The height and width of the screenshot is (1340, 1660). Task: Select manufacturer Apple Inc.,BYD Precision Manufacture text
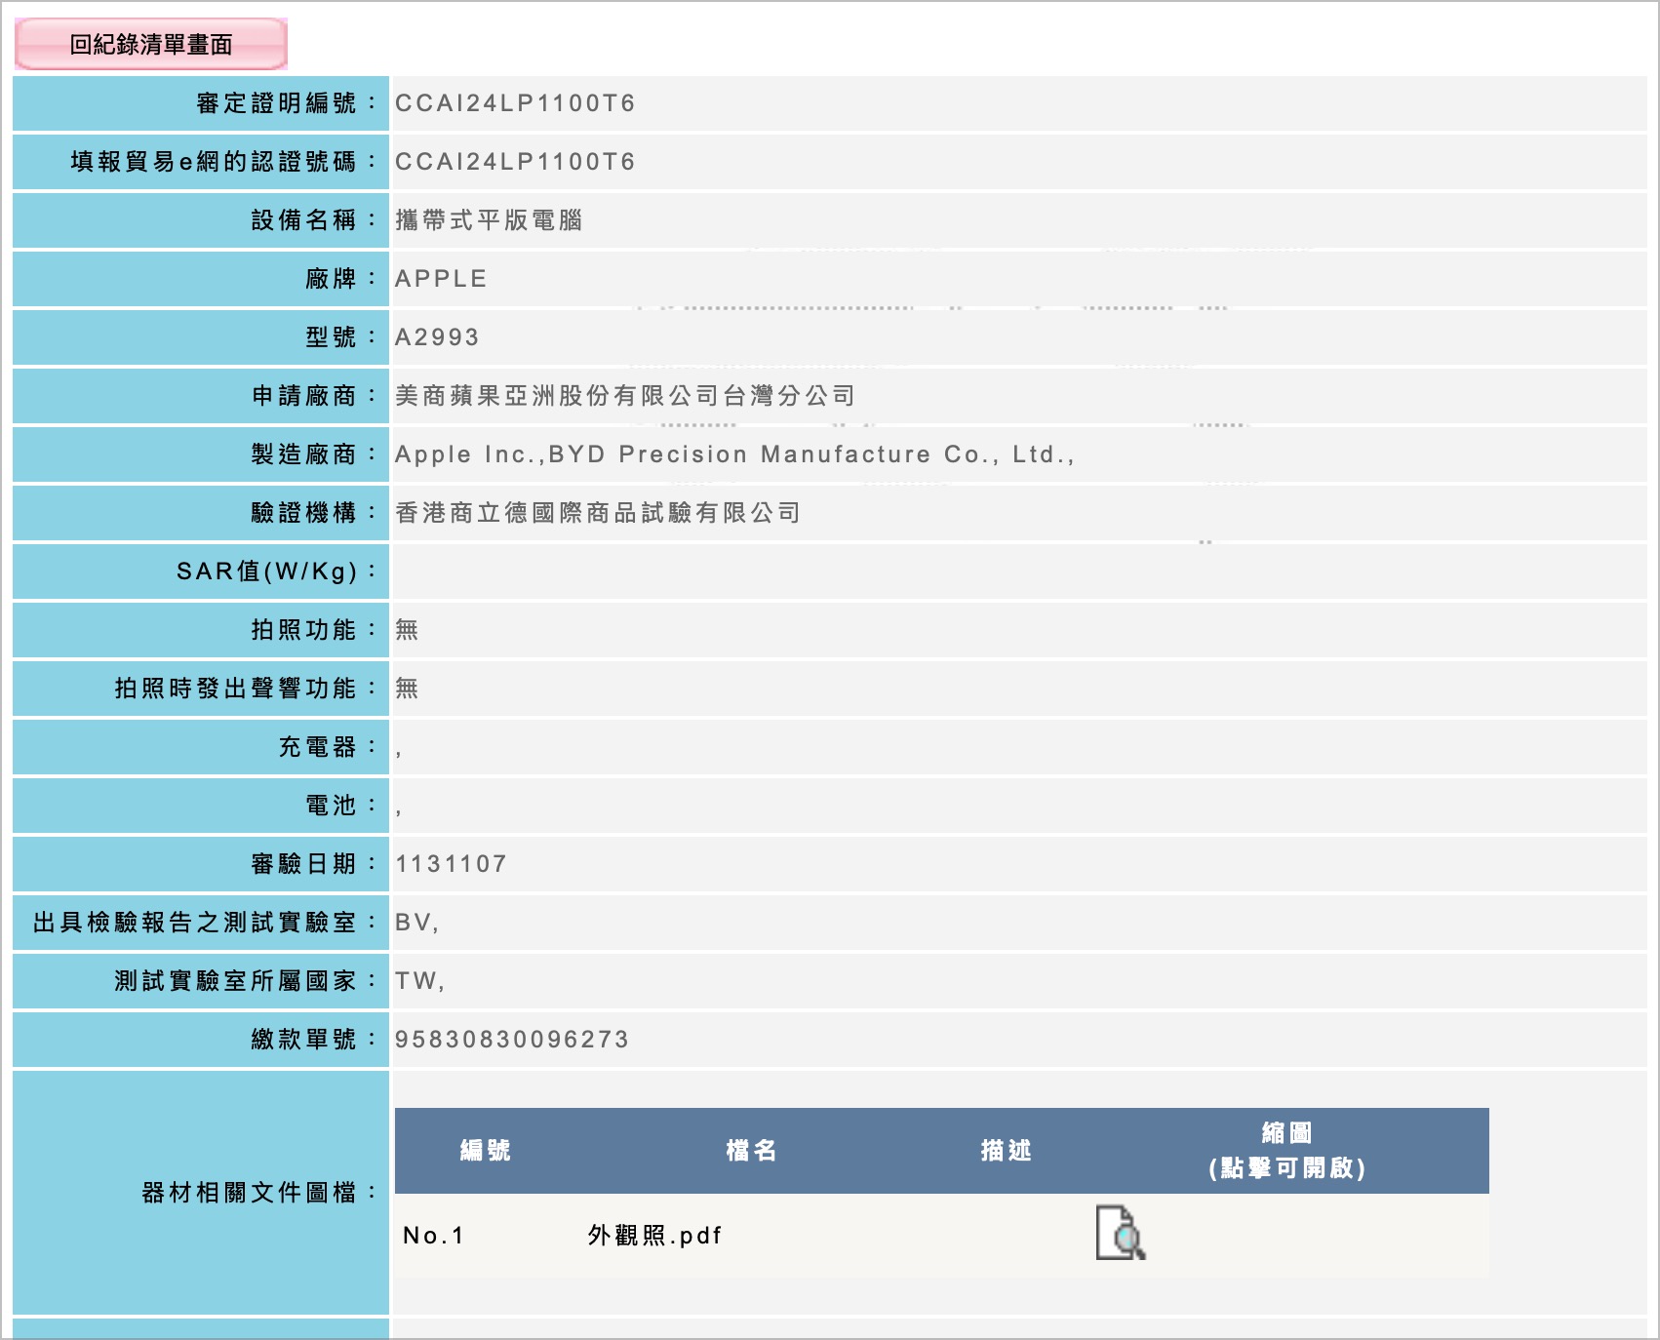click(734, 454)
